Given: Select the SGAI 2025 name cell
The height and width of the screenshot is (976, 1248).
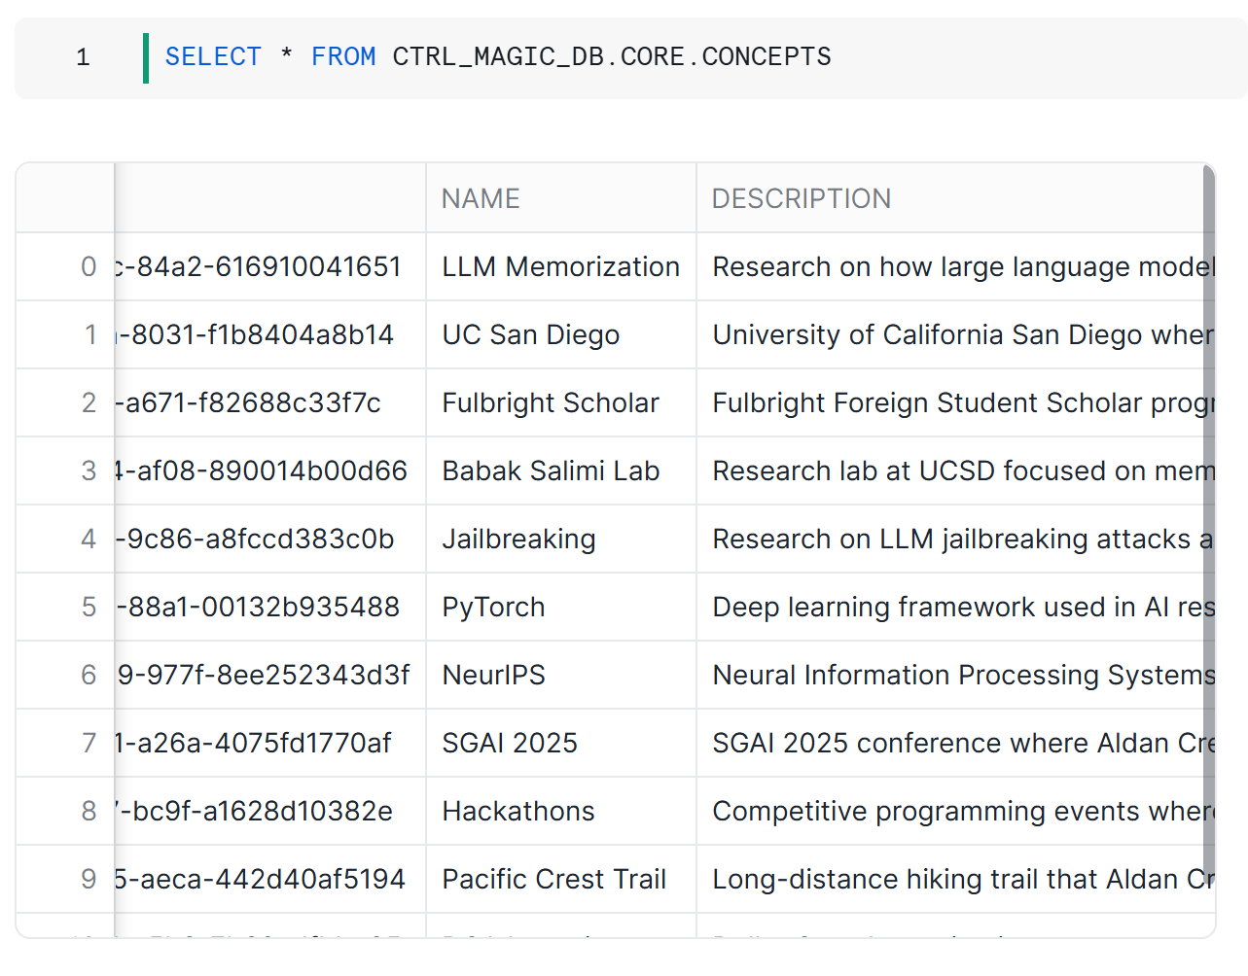Looking at the screenshot, I should (510, 743).
